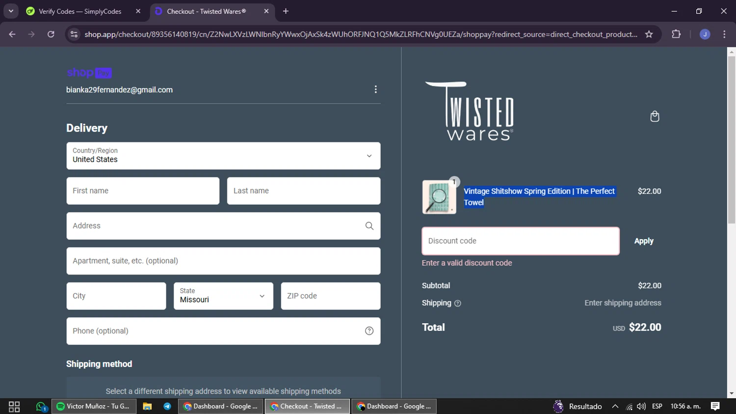The height and width of the screenshot is (414, 736).
Task: Close the Checkout Twisted Wares tab
Action: (266, 11)
